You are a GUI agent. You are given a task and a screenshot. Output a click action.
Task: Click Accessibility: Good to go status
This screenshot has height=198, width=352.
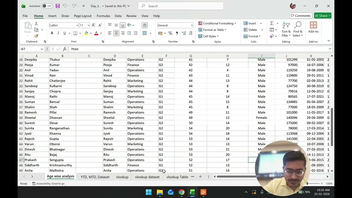pyautogui.click(x=48, y=183)
